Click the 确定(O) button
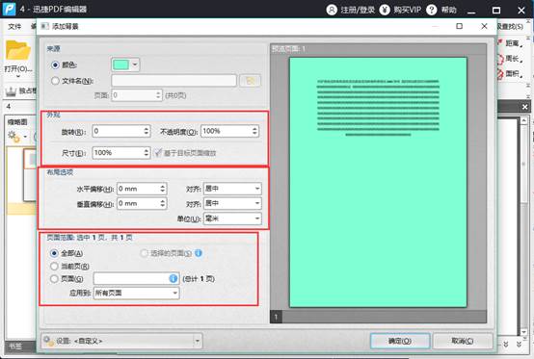The image size is (534, 359). click(x=400, y=341)
